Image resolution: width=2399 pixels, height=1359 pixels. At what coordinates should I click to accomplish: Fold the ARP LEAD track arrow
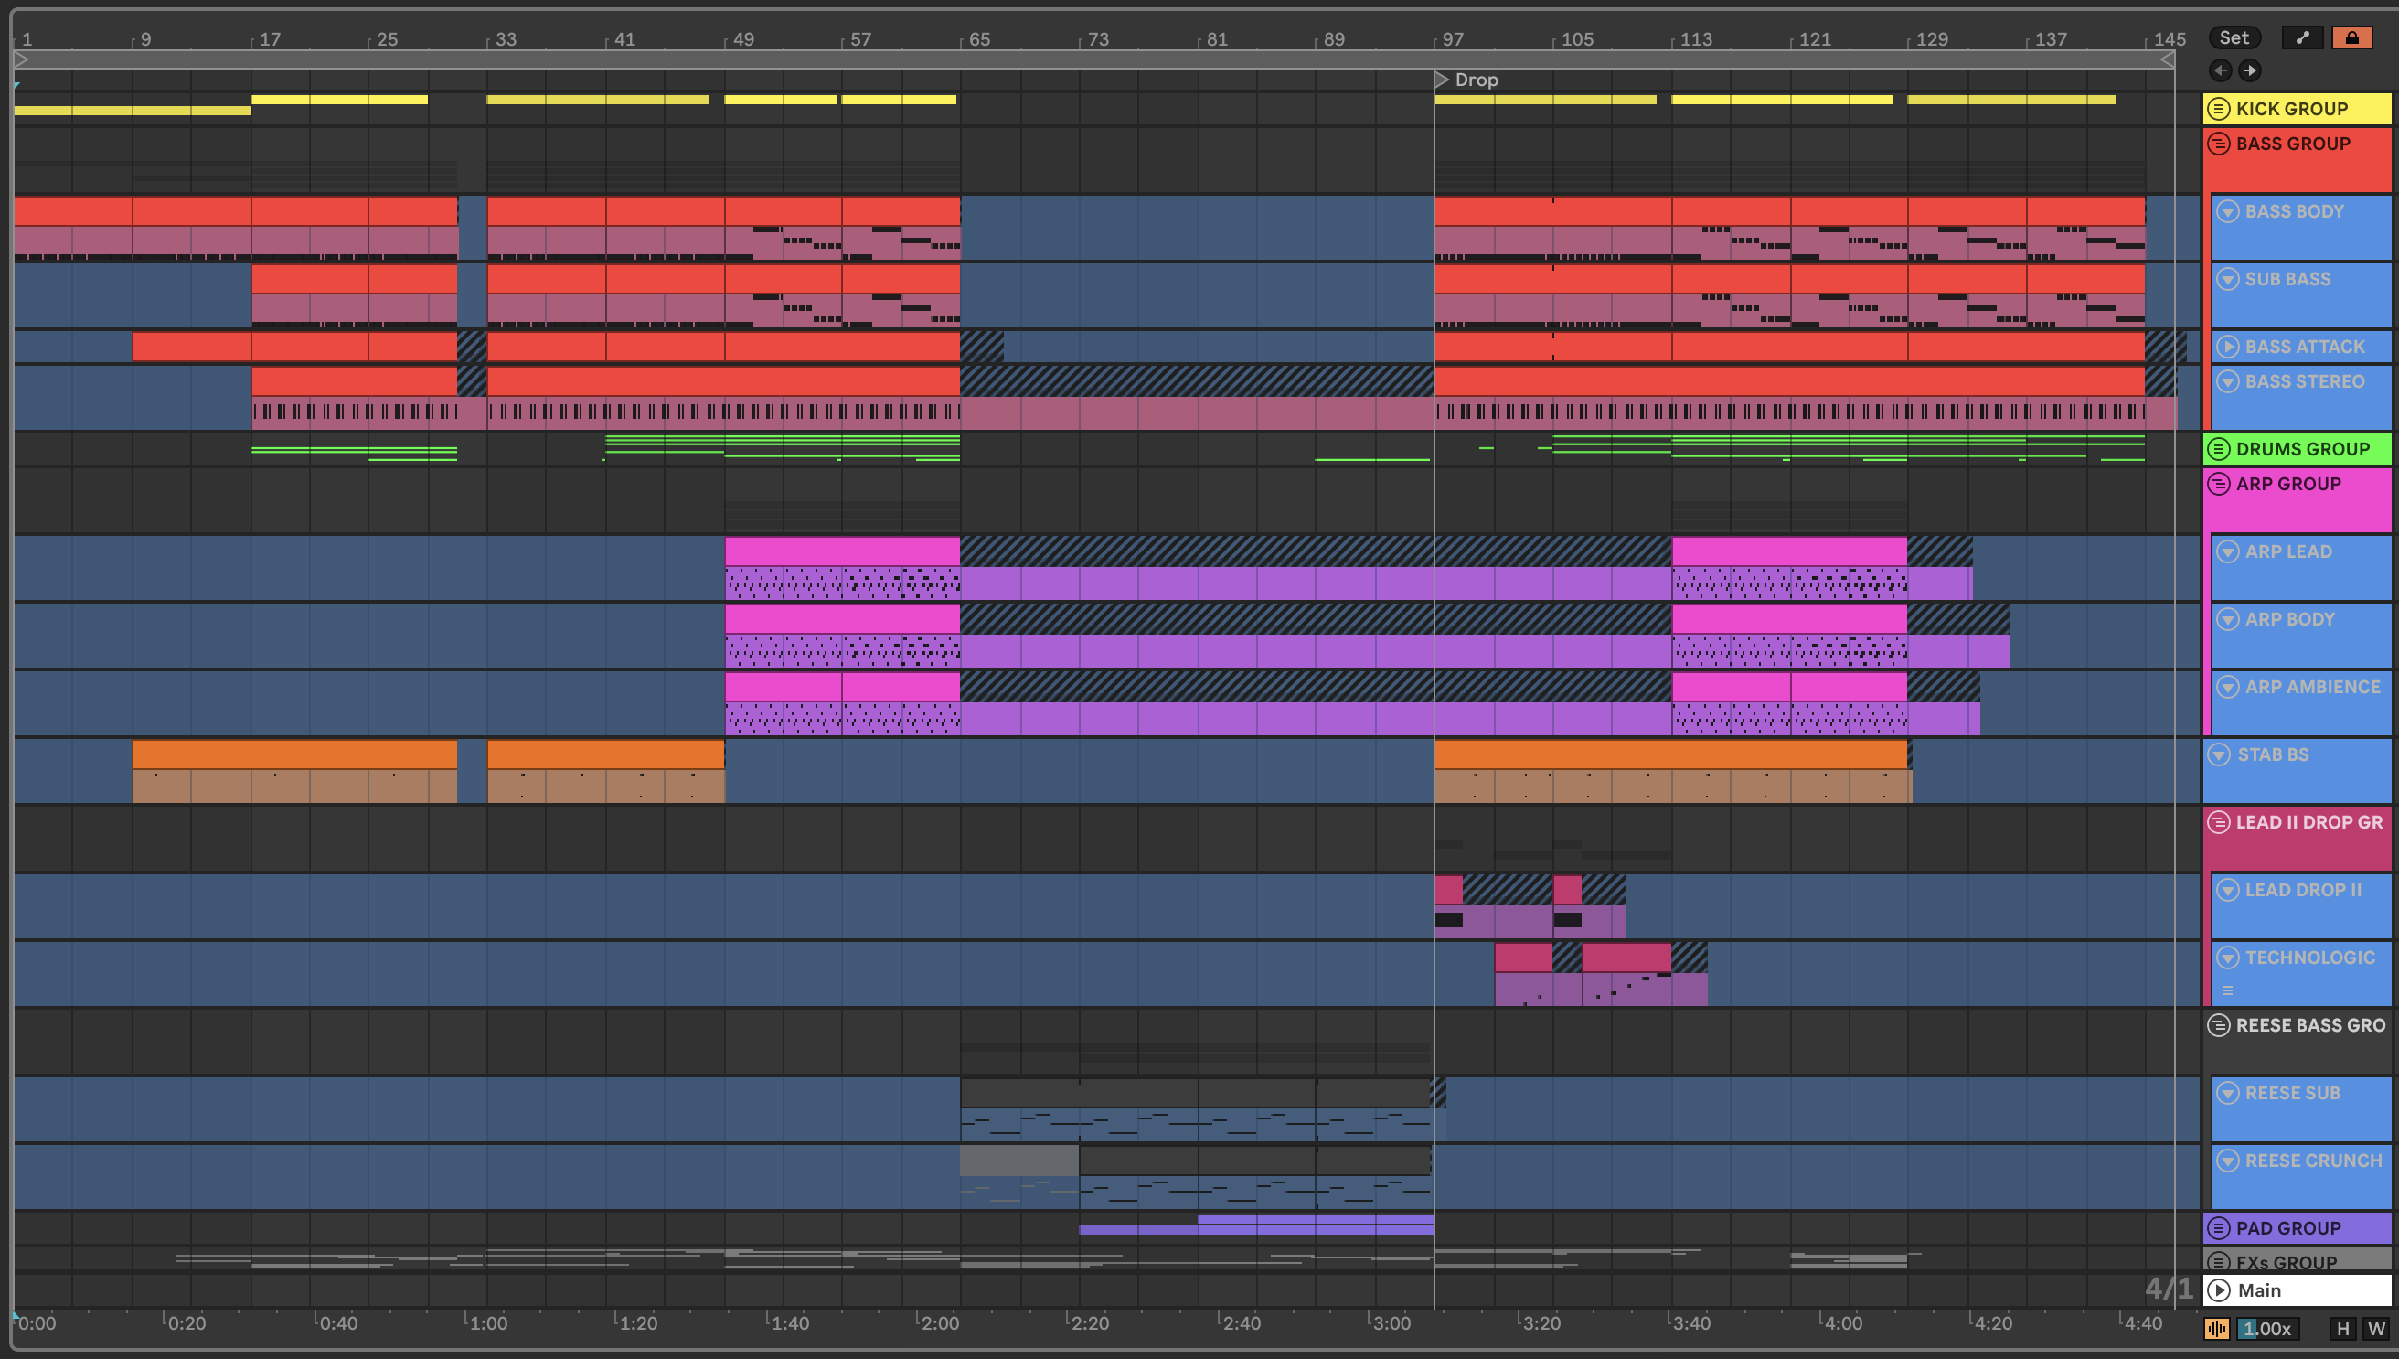tap(2227, 551)
